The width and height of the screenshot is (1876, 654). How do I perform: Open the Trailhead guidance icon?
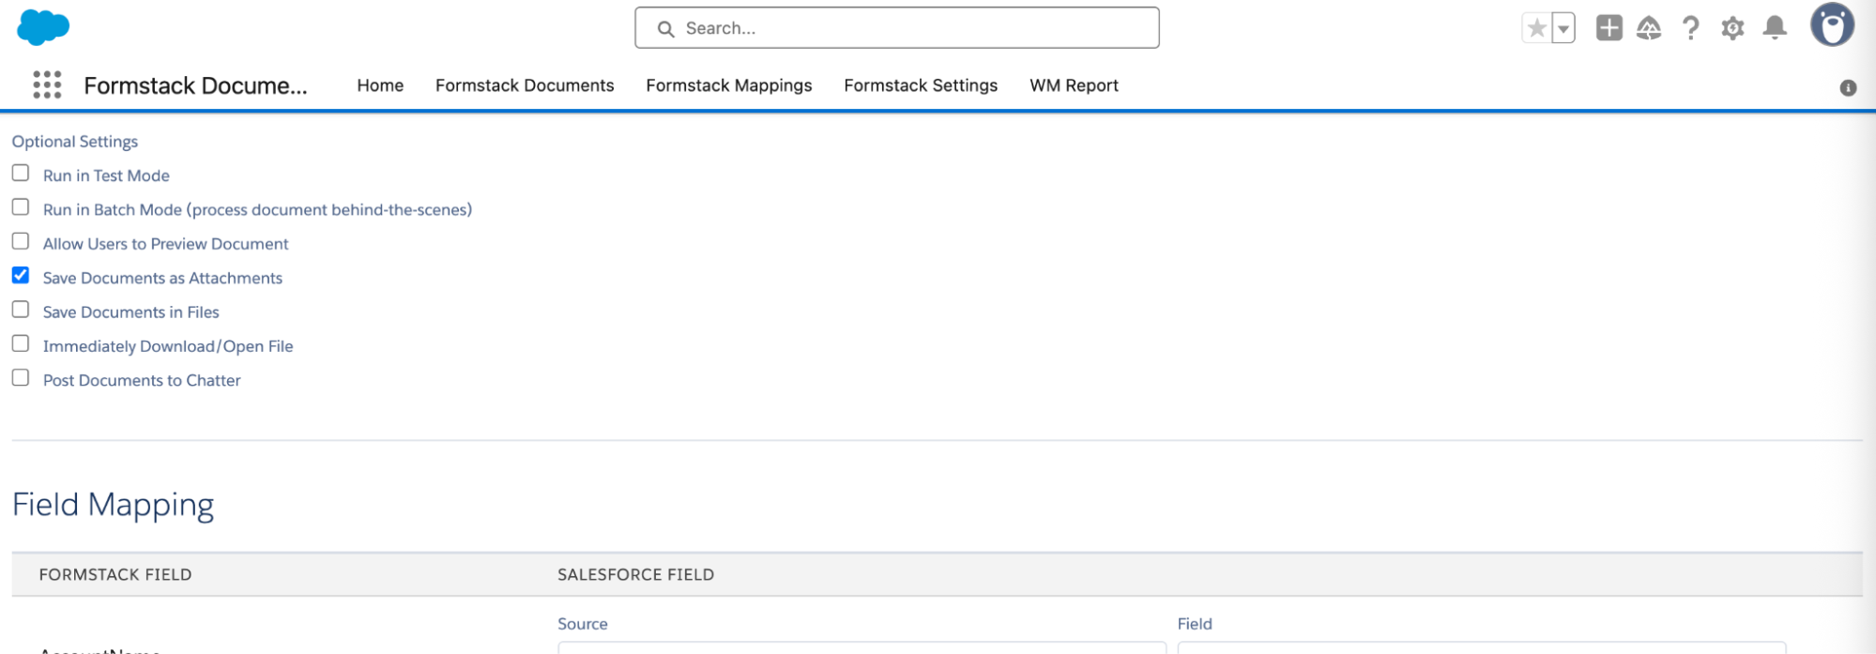pos(1649,28)
